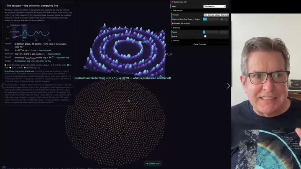Click the q_x axis label

click(x=169, y=54)
